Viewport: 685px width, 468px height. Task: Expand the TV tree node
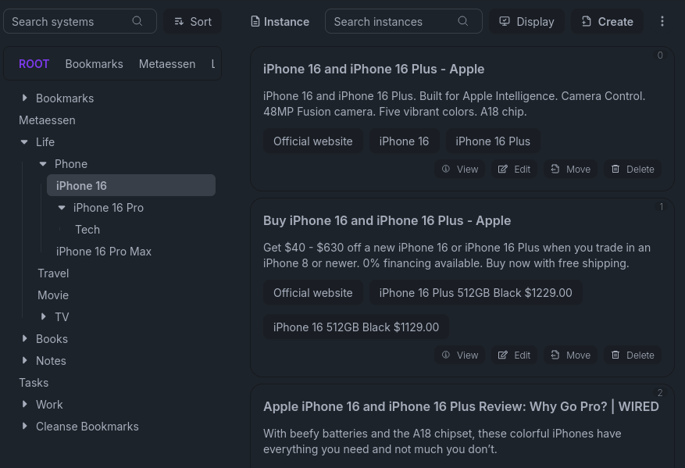(44, 316)
